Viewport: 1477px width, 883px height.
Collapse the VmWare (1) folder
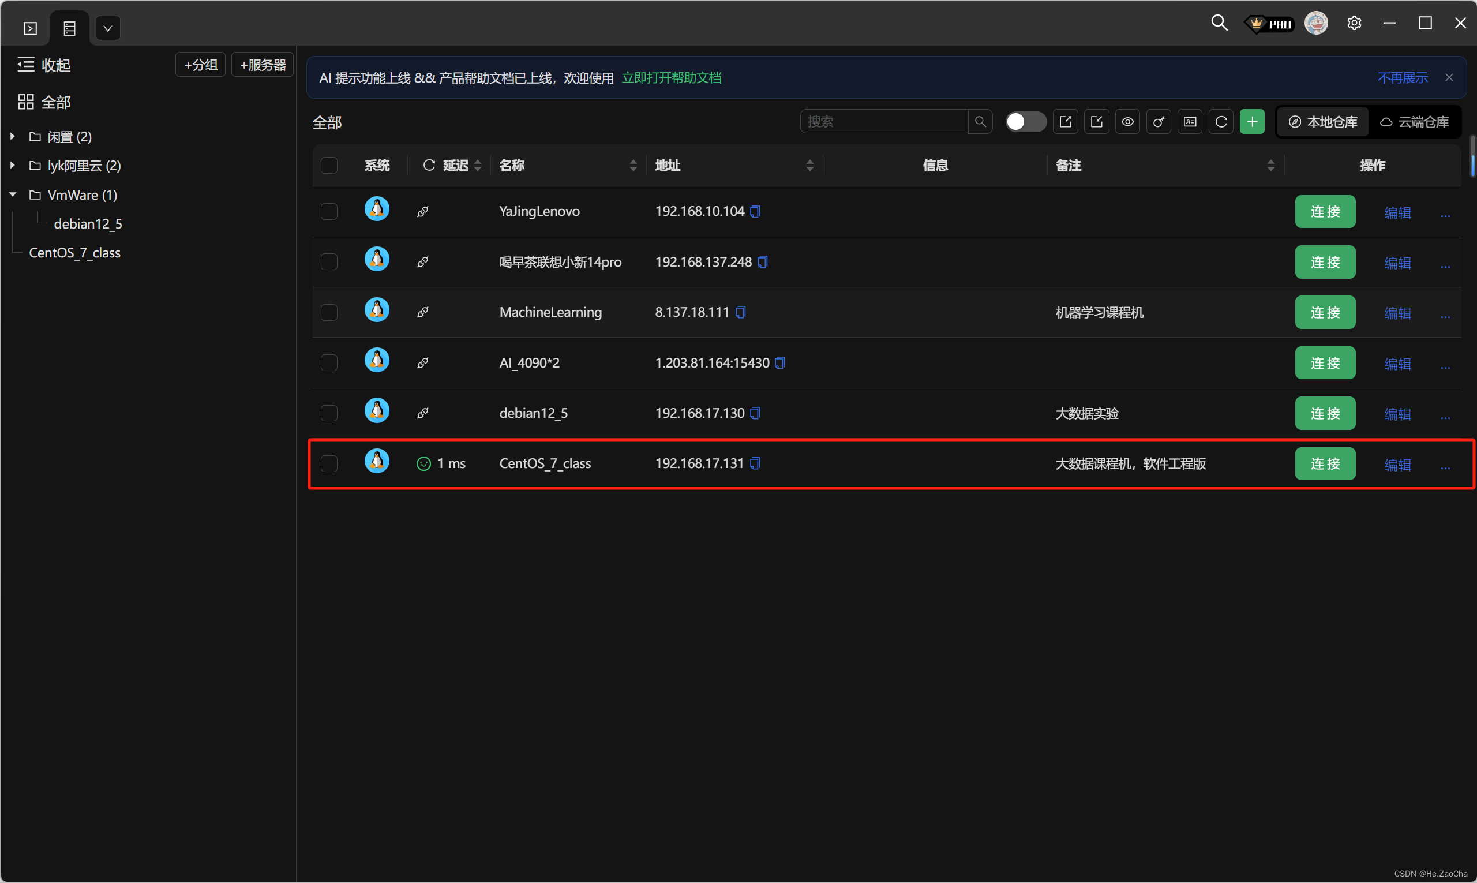pyautogui.click(x=12, y=194)
